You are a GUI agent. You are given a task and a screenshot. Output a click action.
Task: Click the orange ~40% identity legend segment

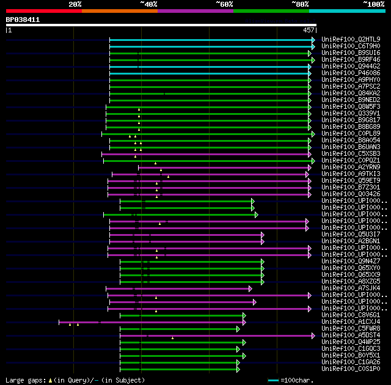[x=120, y=11]
